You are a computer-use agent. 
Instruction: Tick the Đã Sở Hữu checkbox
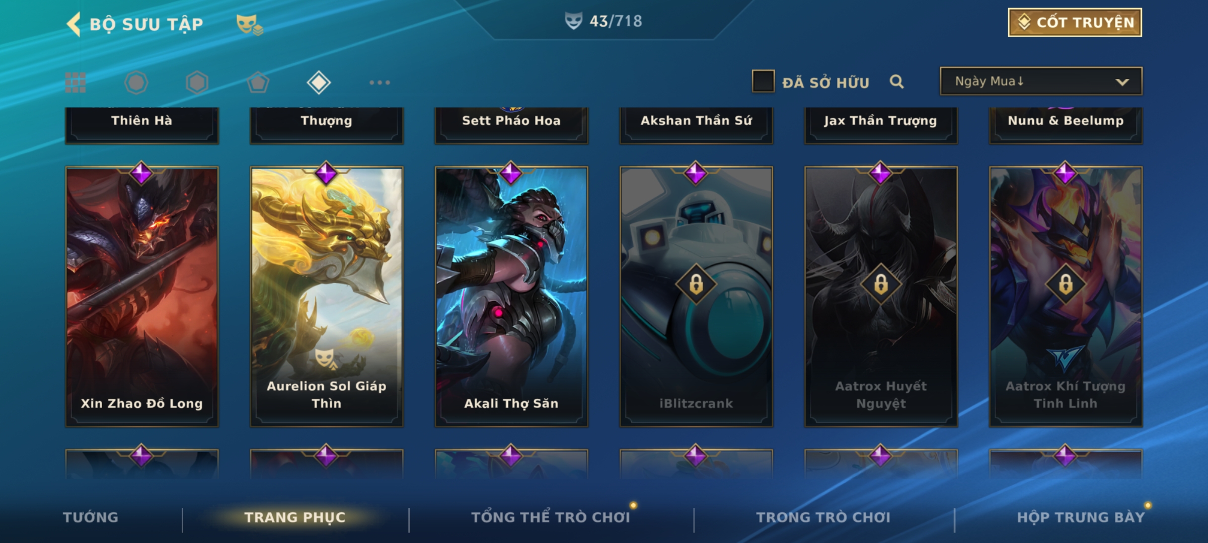[763, 81]
